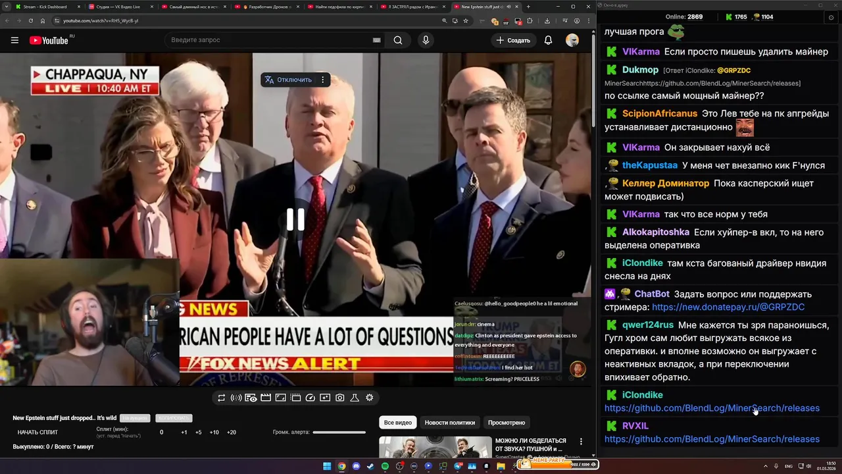Image resolution: width=842 pixels, height=474 pixels.
Task: Add +5 minutes to split
Action: click(199, 433)
